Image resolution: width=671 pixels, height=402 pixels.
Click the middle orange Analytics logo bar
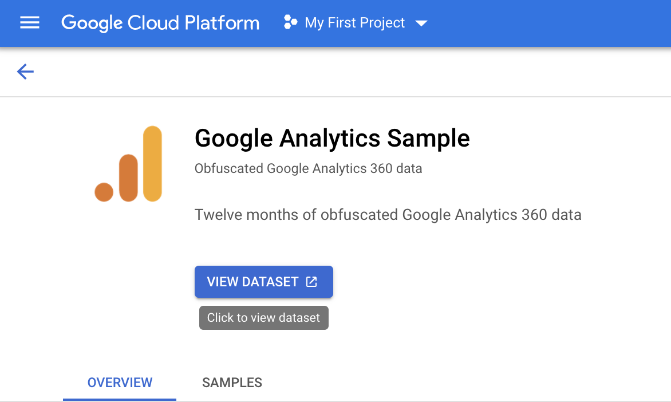coord(129,178)
